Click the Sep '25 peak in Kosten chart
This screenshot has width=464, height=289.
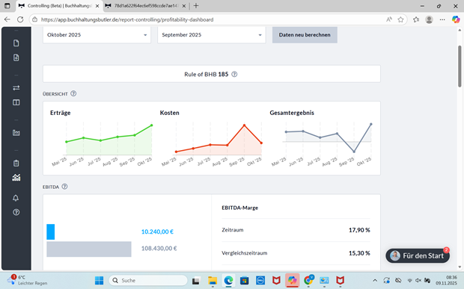click(244, 125)
